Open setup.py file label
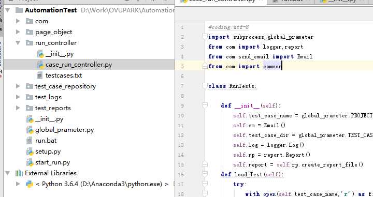The height and width of the screenshot is (197, 373). point(48,151)
